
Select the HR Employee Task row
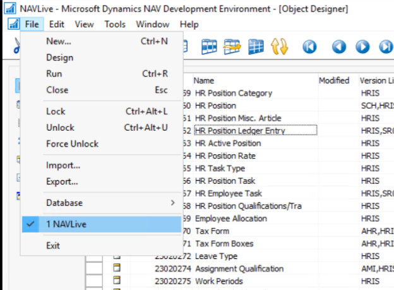pyautogui.click(x=256, y=193)
